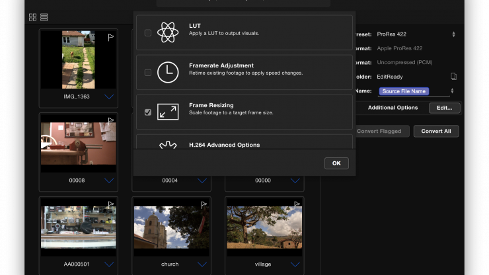
Task: Enable the LUT checkbox
Action: [148, 33]
